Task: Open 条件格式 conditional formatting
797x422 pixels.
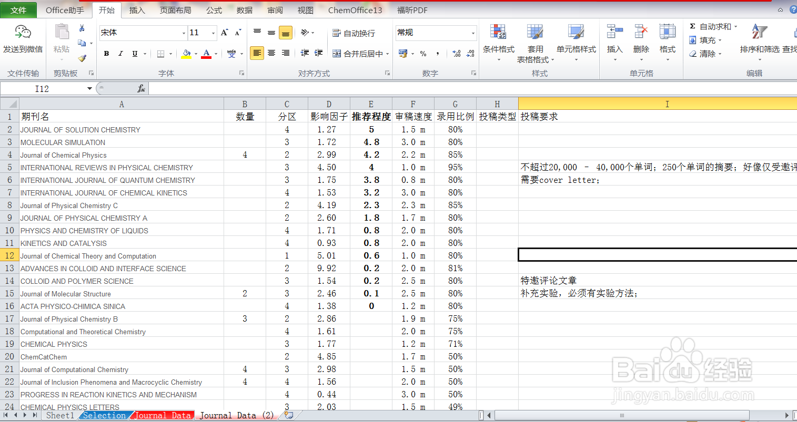Action: pos(498,43)
